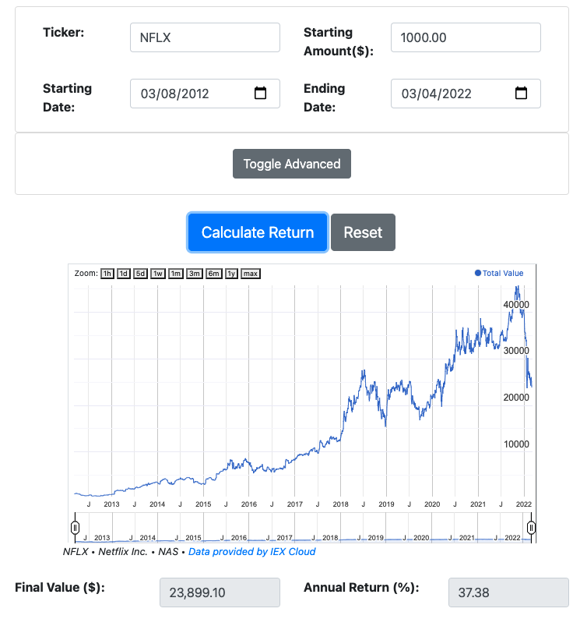Image resolution: width=580 pixels, height=619 pixels.
Task: Choose the 3m zoom option
Action: click(x=195, y=274)
